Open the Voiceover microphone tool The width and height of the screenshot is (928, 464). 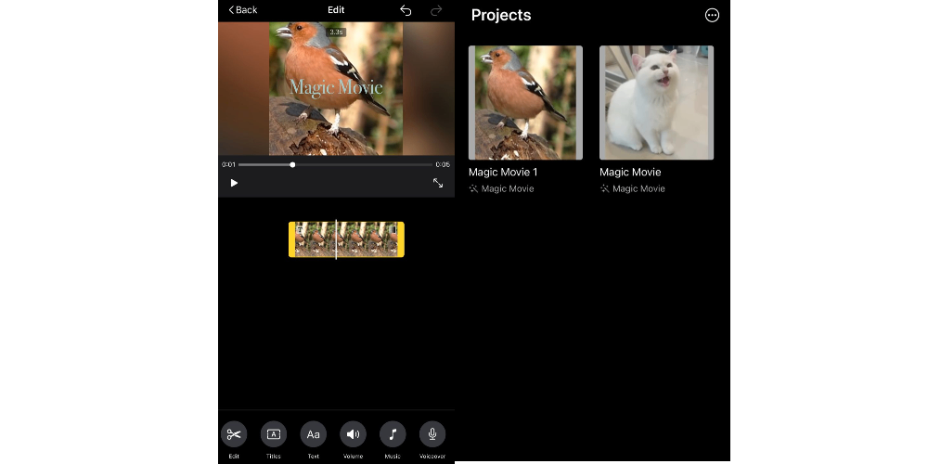tap(432, 434)
